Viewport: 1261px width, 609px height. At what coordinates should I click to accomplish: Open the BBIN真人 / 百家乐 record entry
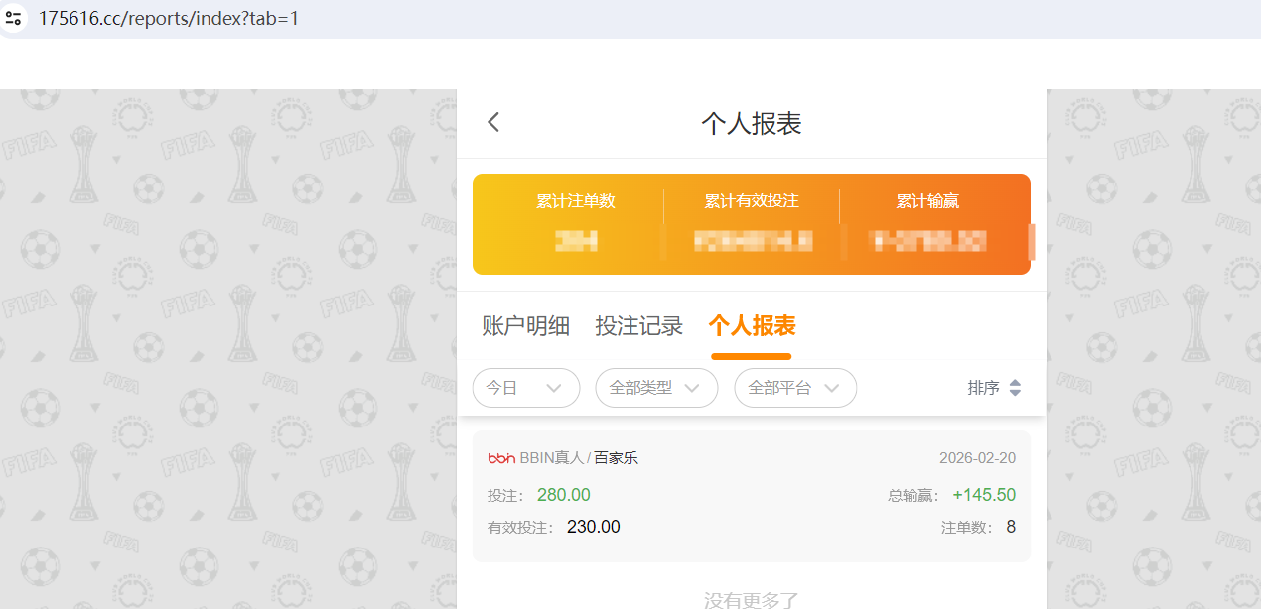pos(752,492)
